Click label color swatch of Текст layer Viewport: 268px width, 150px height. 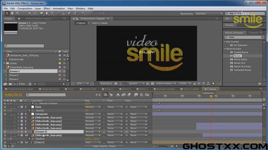tap(22, 142)
